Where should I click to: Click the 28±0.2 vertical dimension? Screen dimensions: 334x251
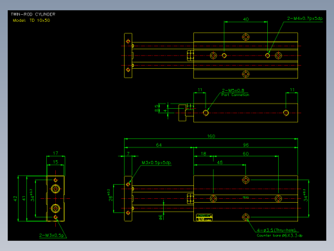click(110, 195)
